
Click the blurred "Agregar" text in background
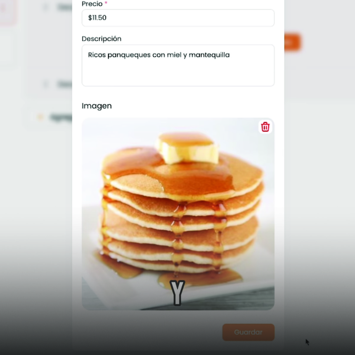point(61,117)
